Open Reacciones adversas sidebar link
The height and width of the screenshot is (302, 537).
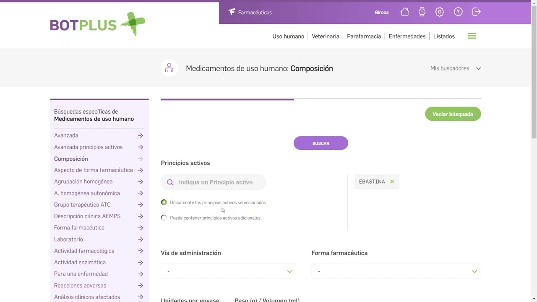80,286
